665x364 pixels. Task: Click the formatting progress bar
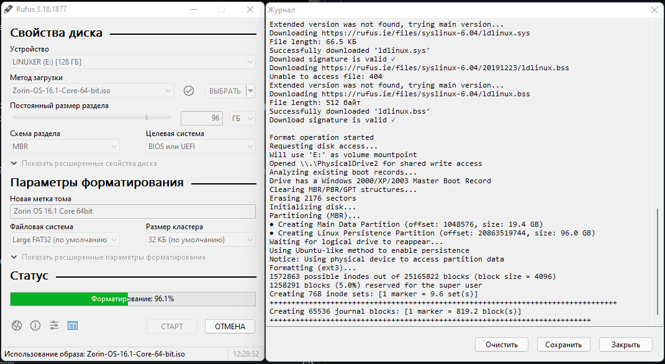[133, 299]
